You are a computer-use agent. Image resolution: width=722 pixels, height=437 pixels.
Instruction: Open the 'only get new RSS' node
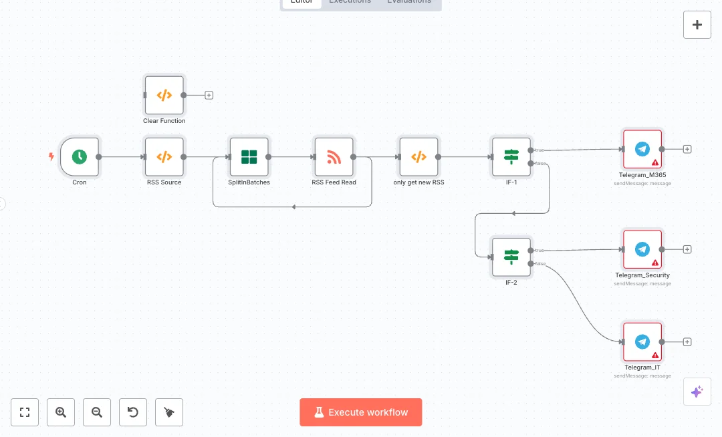coord(418,157)
